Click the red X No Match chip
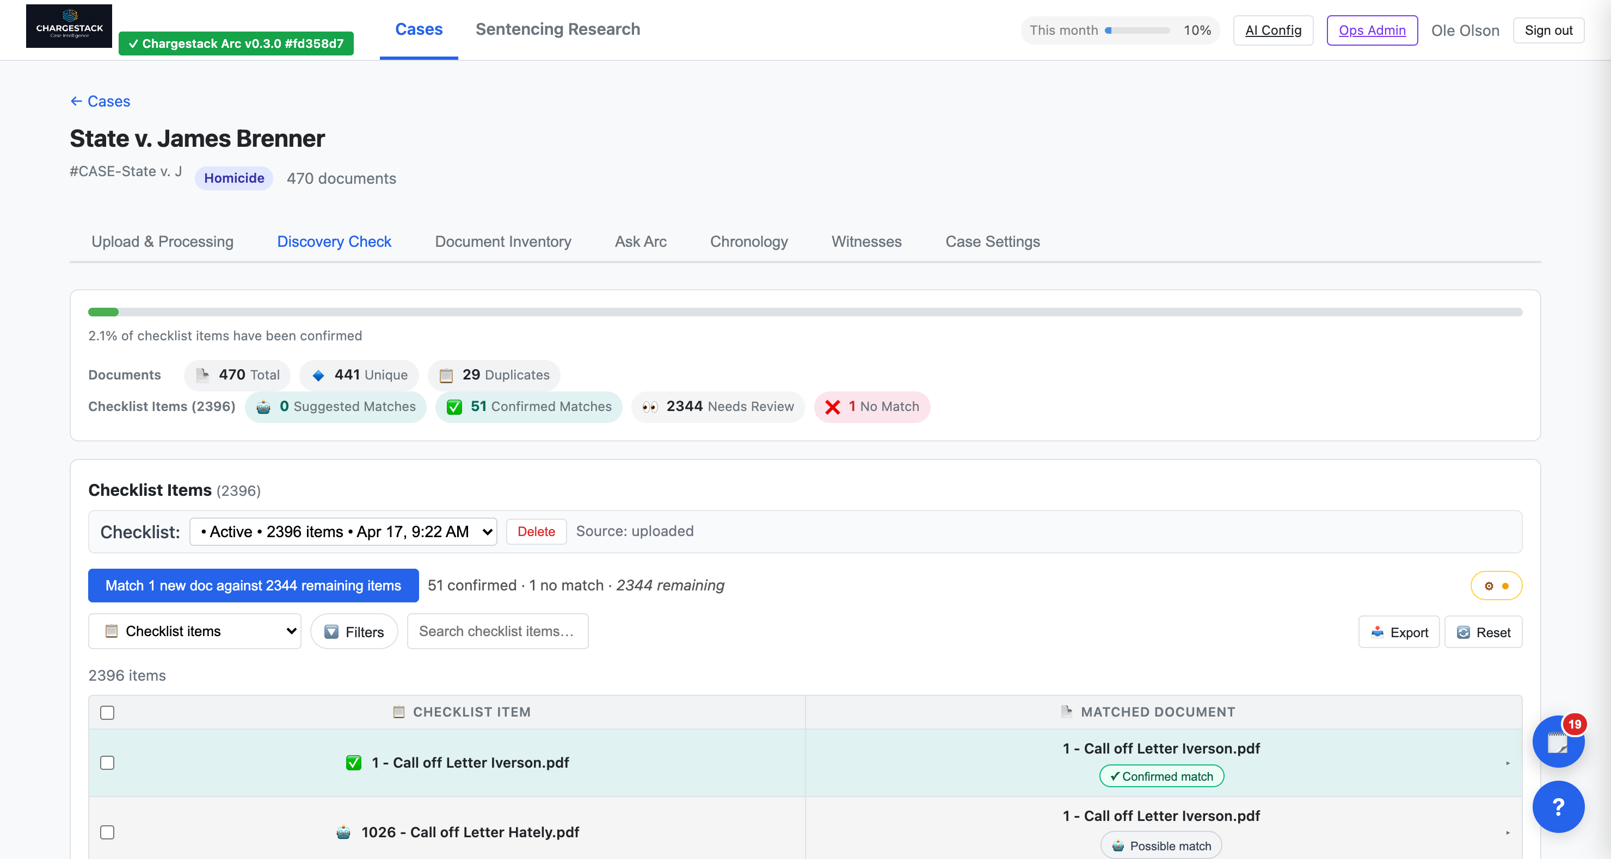The width and height of the screenshot is (1611, 859). point(872,407)
